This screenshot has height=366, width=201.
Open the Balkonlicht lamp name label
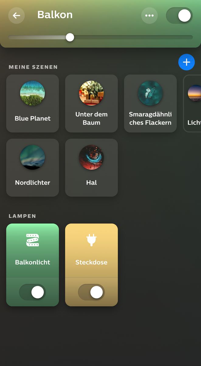point(33,262)
